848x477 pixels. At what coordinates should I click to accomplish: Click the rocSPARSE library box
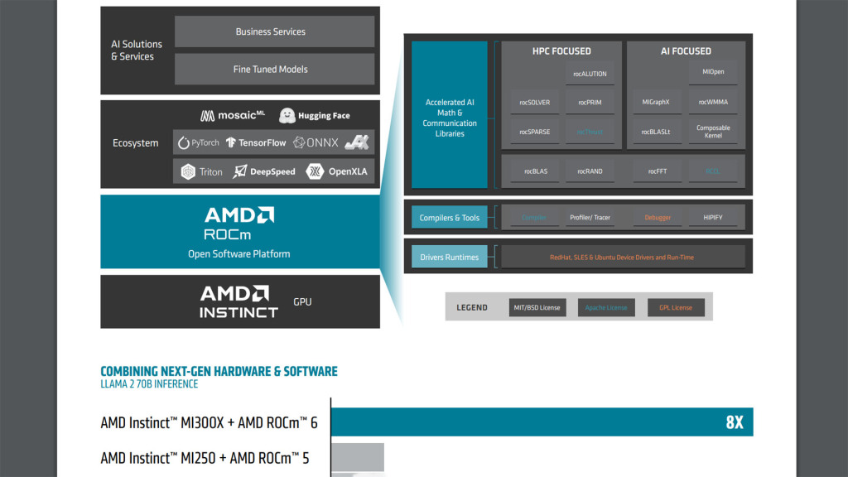(534, 132)
